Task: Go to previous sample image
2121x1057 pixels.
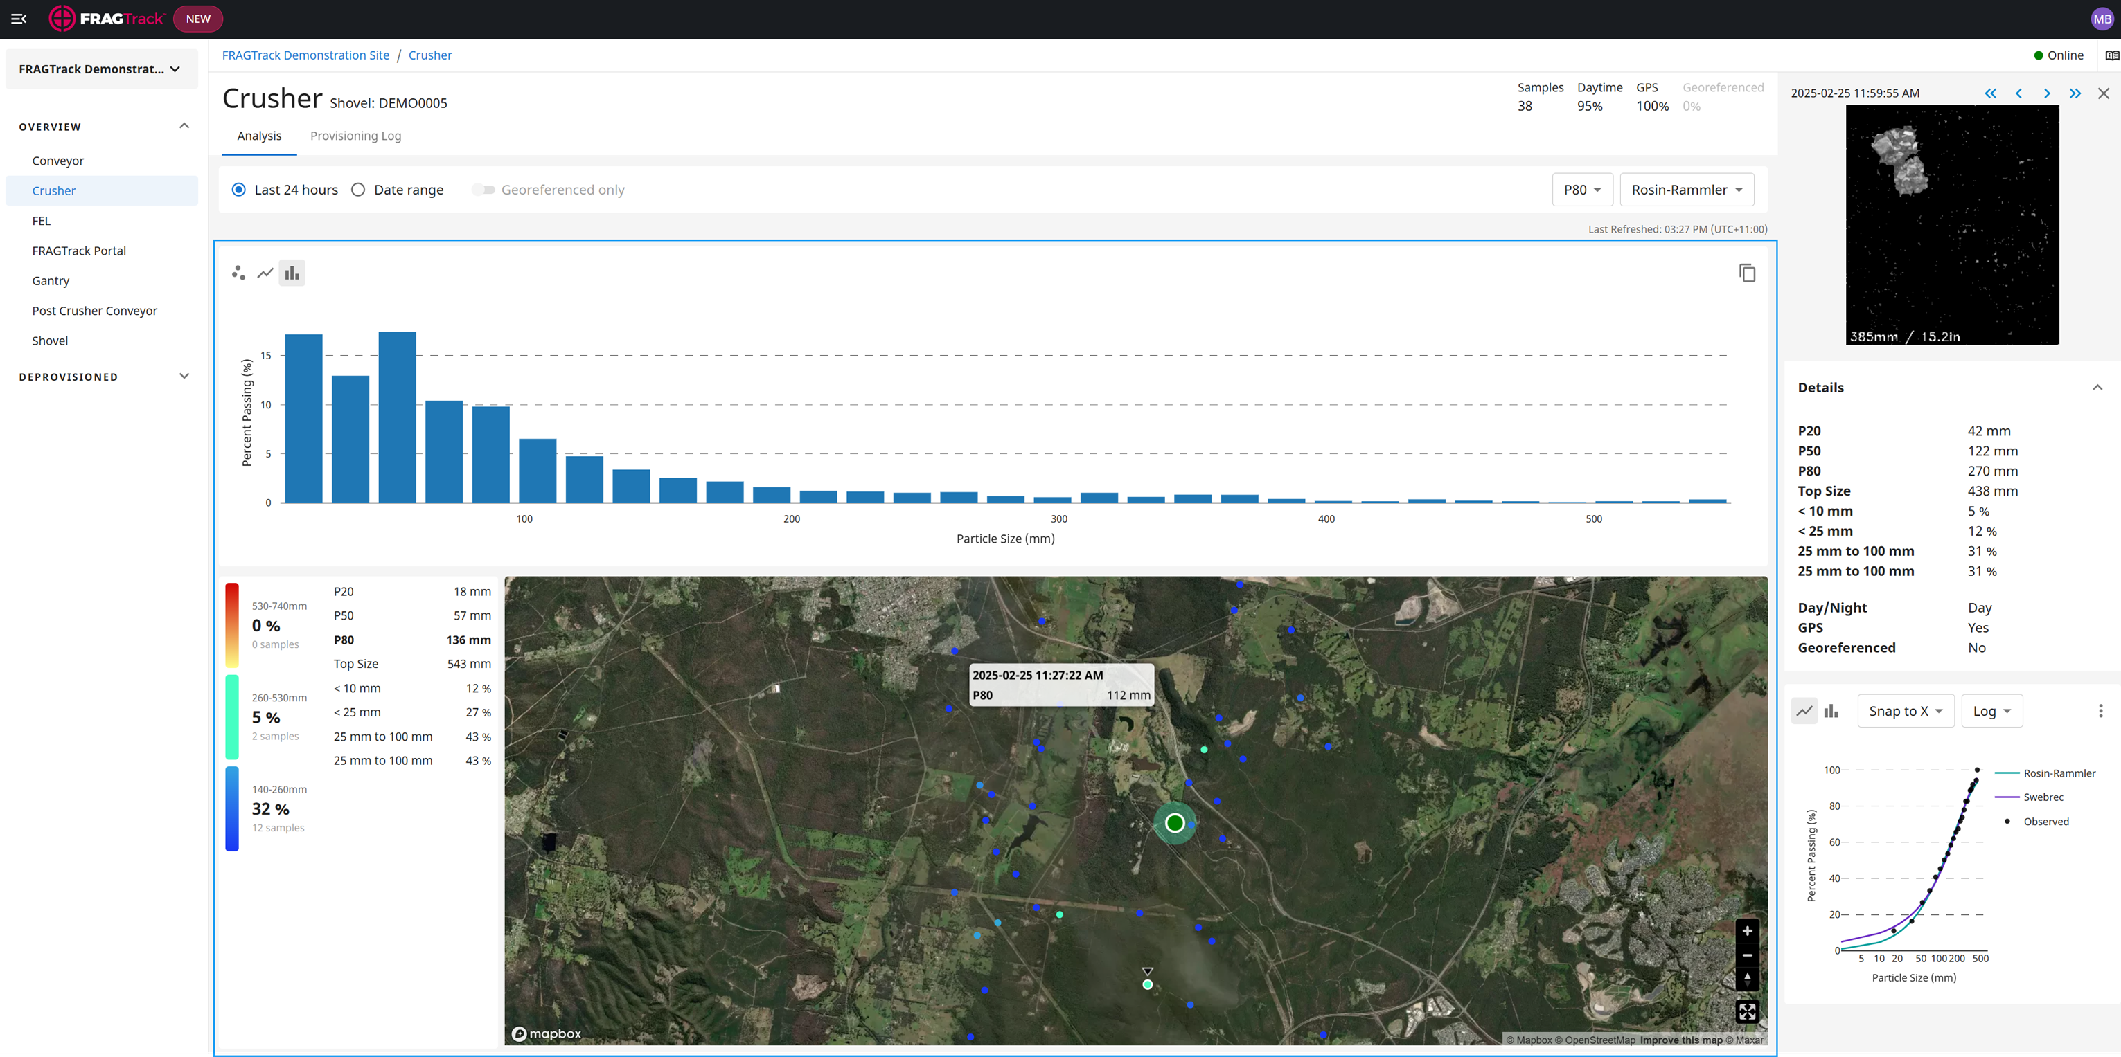Action: coord(2019,93)
